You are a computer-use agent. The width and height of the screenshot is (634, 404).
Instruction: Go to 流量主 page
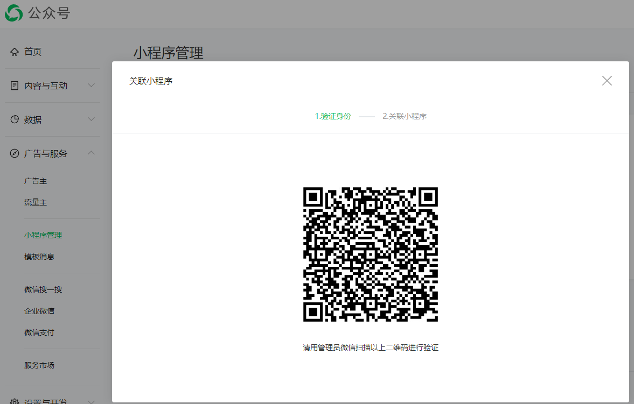click(x=36, y=202)
